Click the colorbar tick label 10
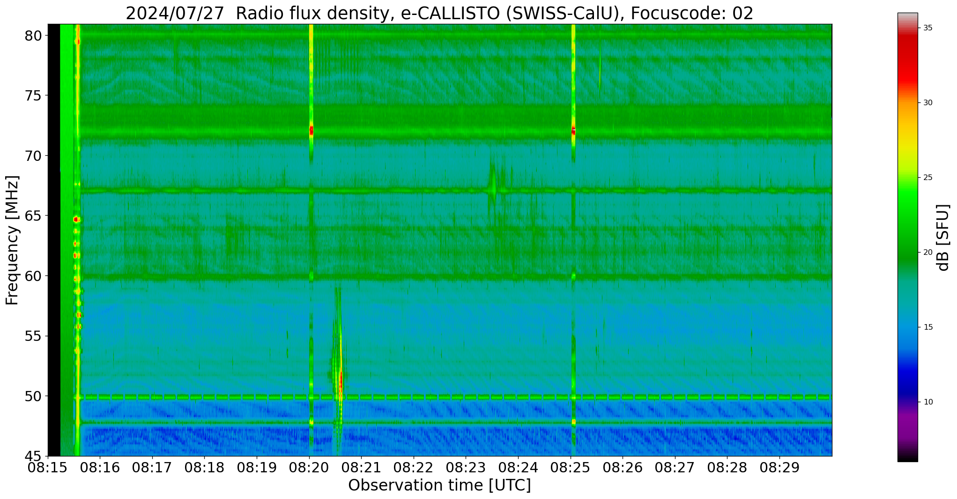This screenshot has height=499, width=957. point(927,402)
